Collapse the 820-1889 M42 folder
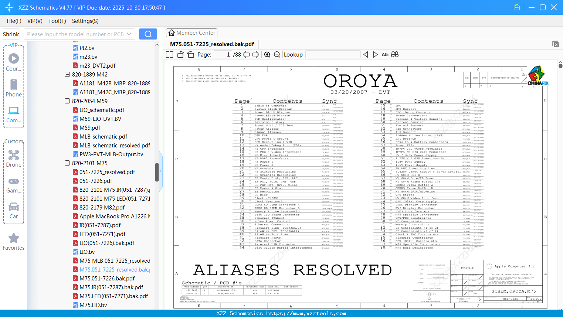Viewport: 563px width, 317px height. tap(67, 74)
